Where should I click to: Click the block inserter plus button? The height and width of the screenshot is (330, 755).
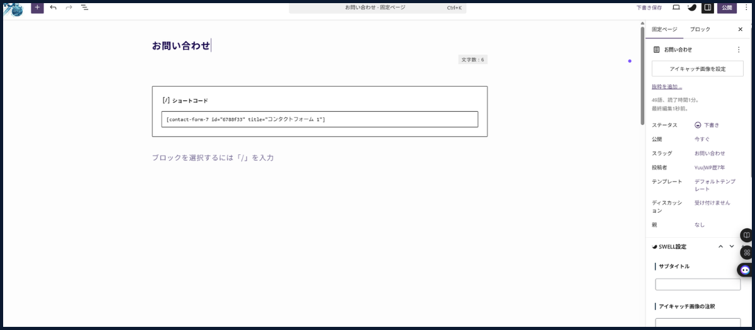37,8
